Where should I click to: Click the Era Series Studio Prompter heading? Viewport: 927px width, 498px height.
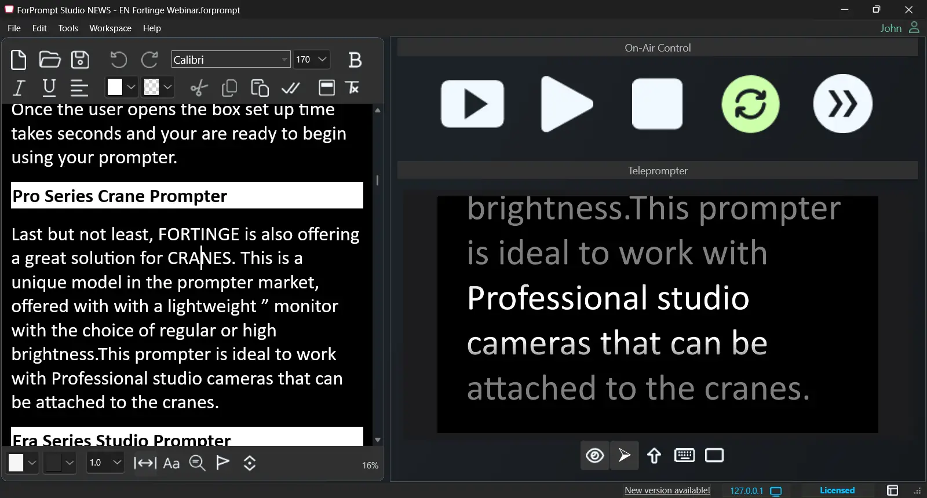coord(187,437)
